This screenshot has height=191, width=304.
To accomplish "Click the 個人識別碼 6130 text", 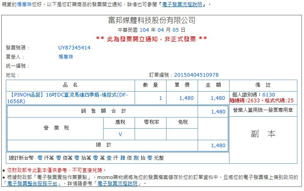I will click(253, 94).
